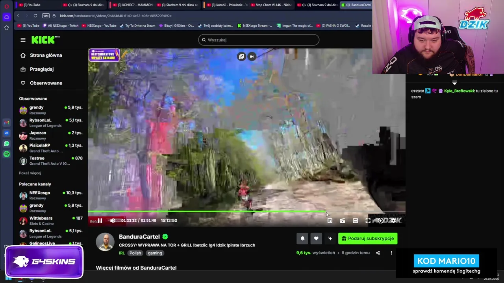The width and height of the screenshot is (504, 283).
Task: Open BanduraCartel channel avatar
Action: (105, 242)
